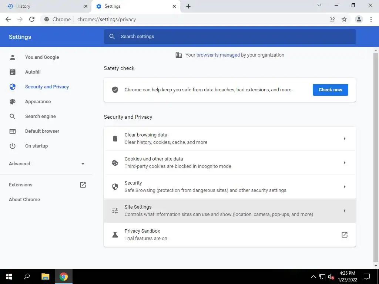This screenshot has height=284, width=379.
Task: Click the Appearance palette icon
Action: tap(13, 102)
